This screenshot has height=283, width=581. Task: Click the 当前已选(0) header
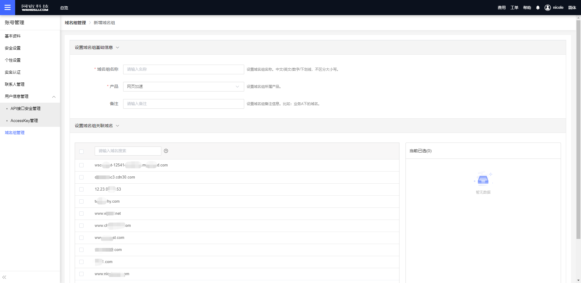click(420, 151)
